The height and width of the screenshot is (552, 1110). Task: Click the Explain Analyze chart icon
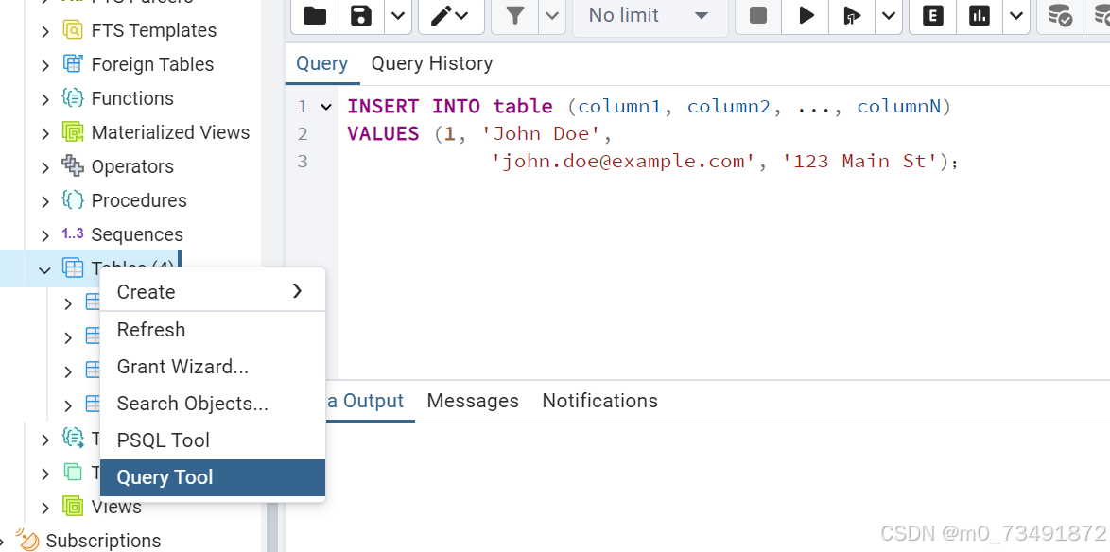(980, 15)
